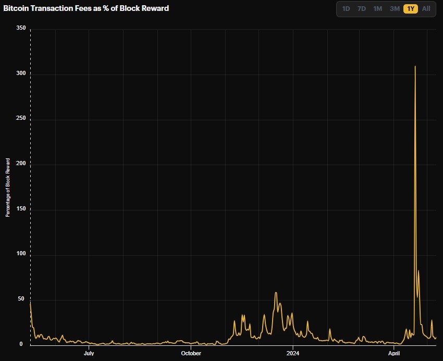Click the 0 y-axis value
Screen dimensions: 443x361
pyautogui.click(x=21, y=344)
